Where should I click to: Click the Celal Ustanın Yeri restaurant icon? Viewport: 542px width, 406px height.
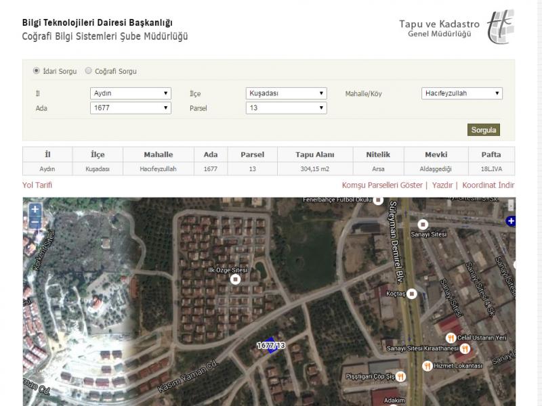point(449,336)
